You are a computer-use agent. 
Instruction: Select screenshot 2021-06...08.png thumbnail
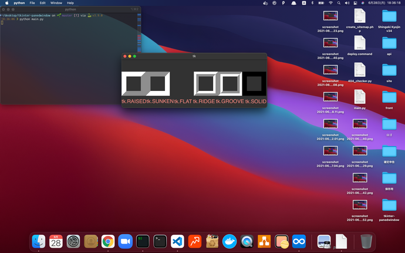tap(330, 70)
